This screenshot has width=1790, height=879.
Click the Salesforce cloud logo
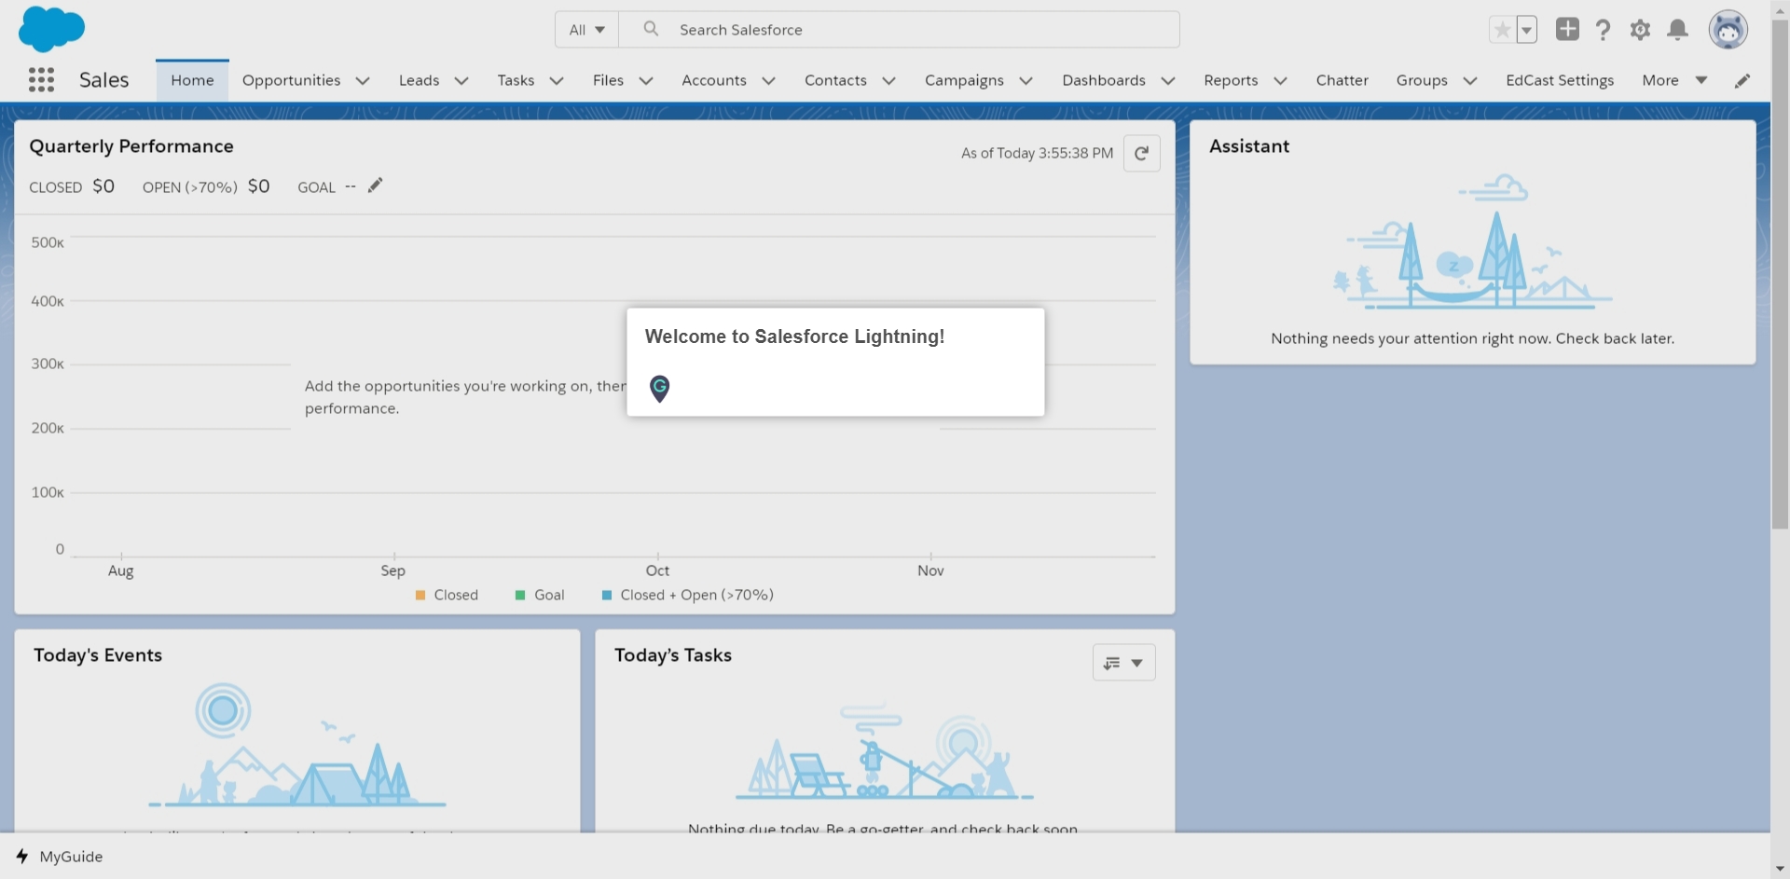(x=51, y=28)
